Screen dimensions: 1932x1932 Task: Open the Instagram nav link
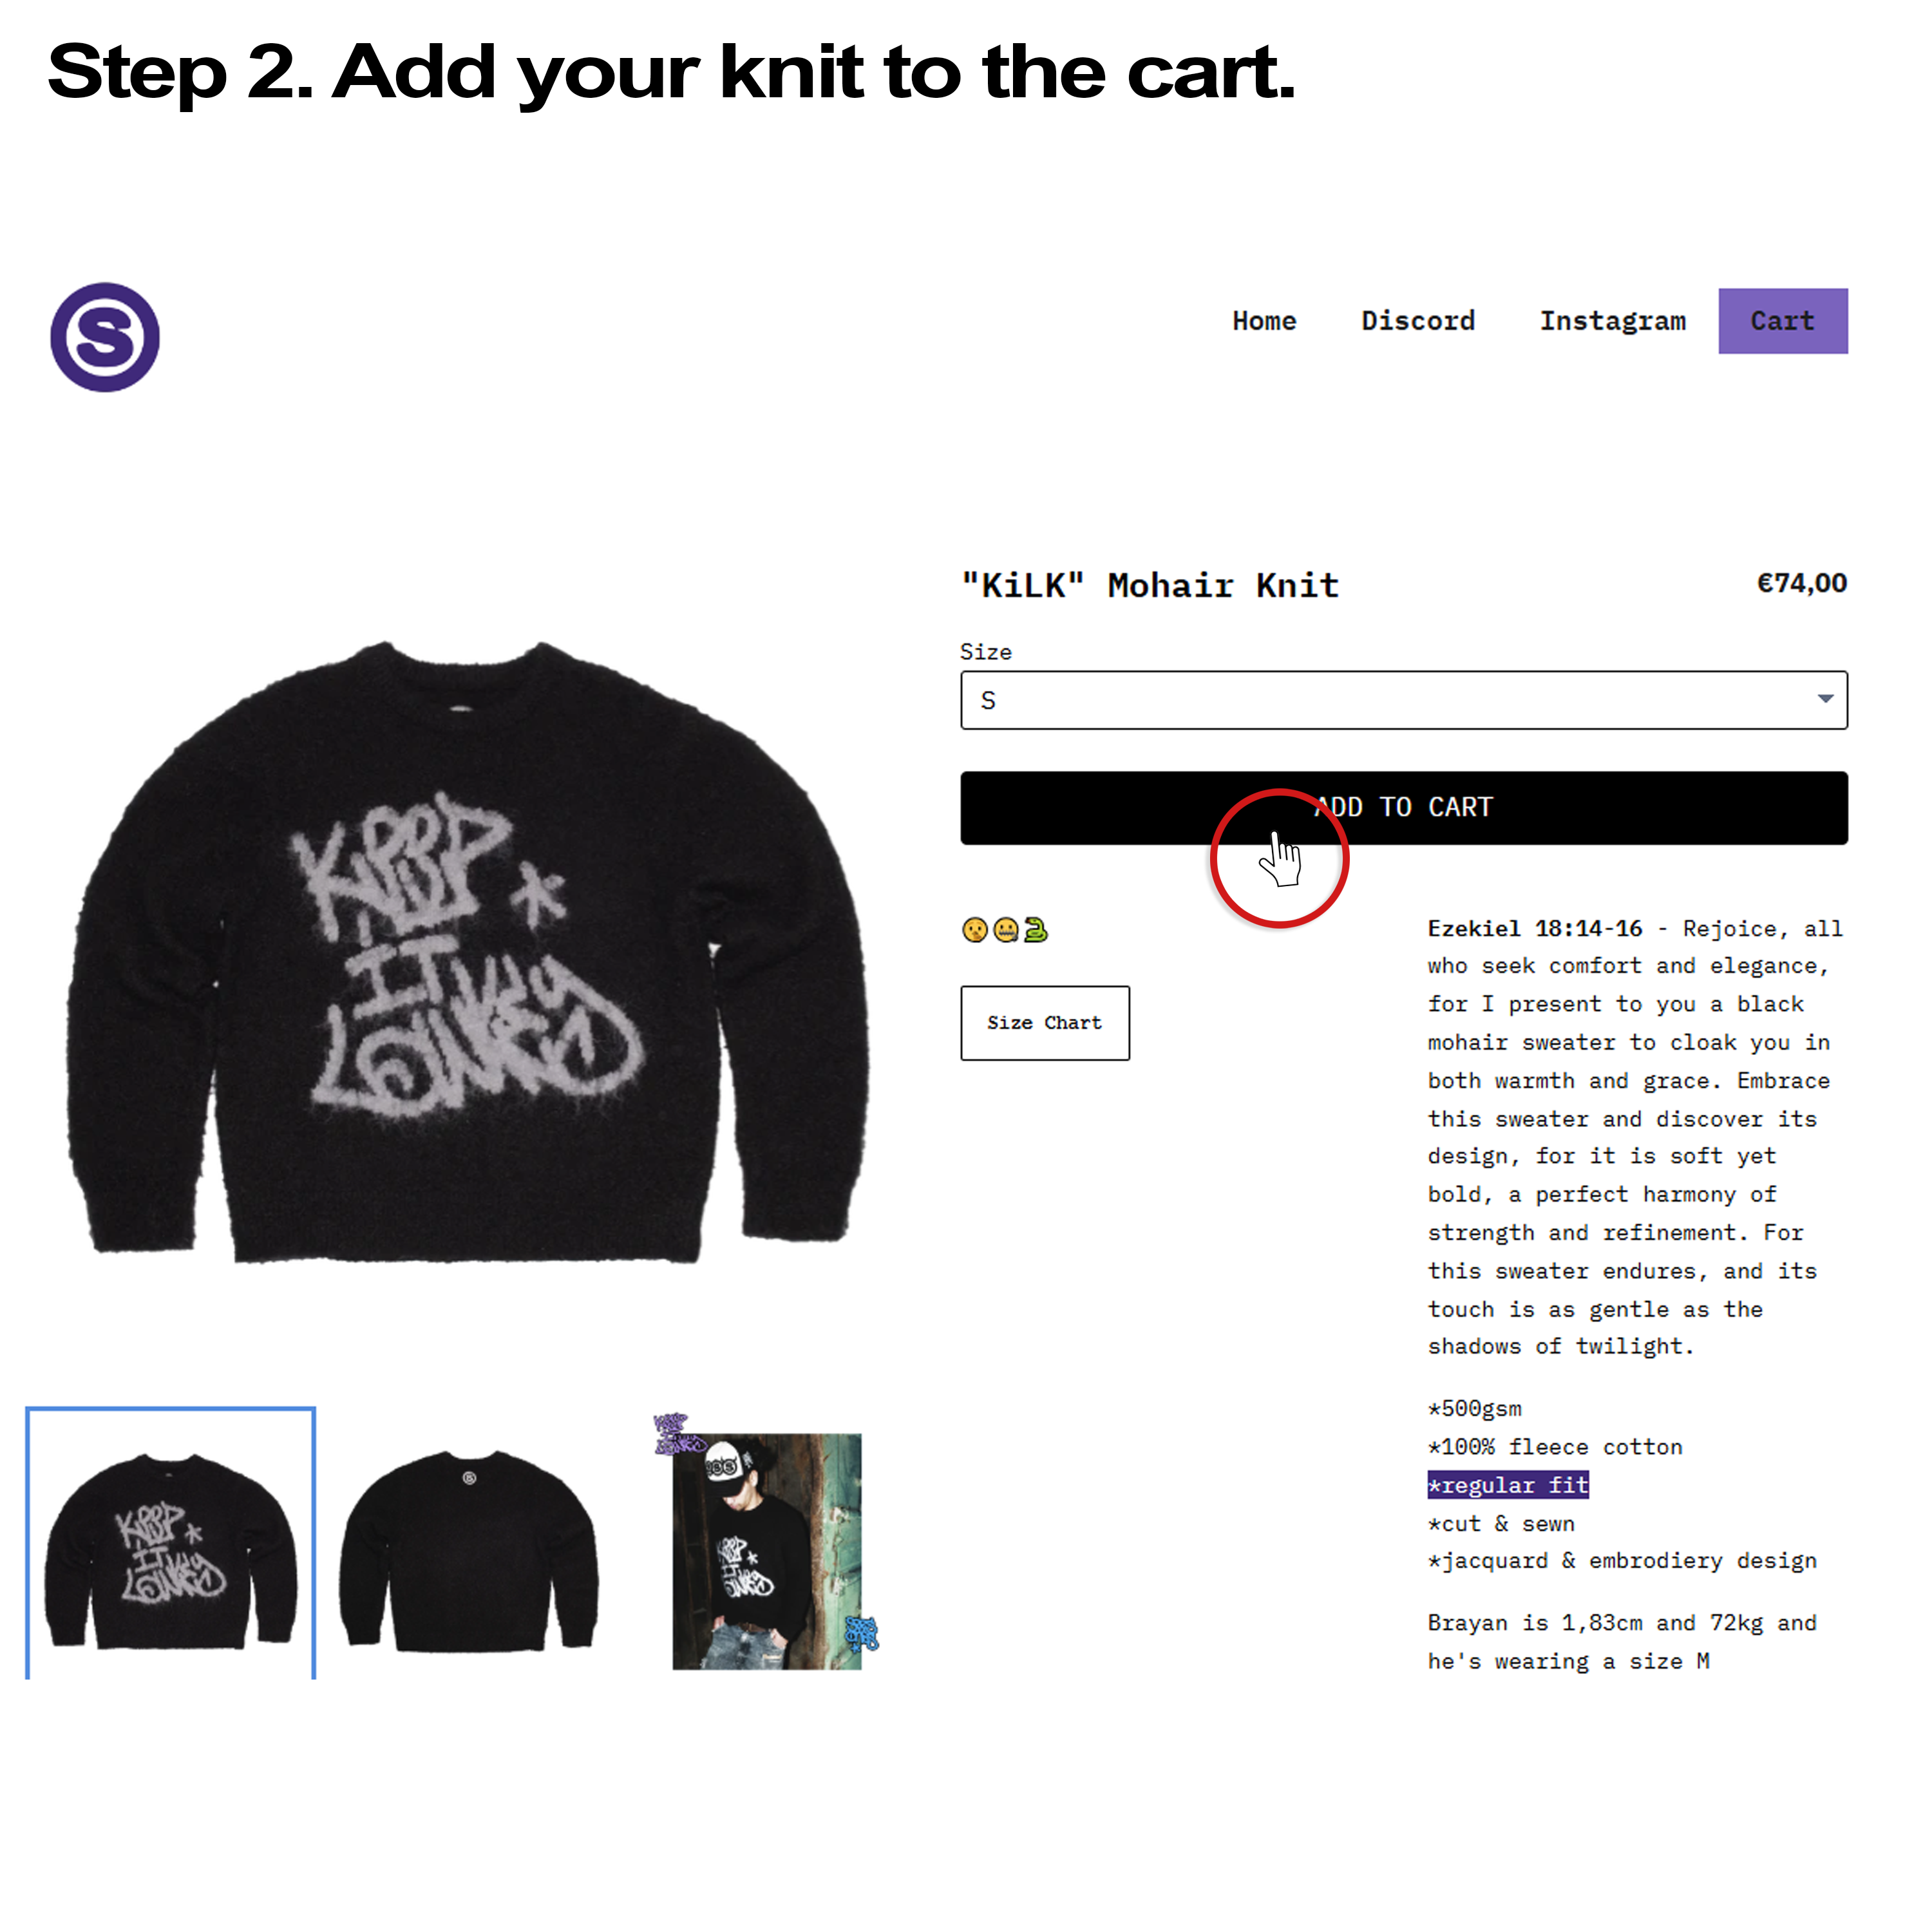point(1612,321)
